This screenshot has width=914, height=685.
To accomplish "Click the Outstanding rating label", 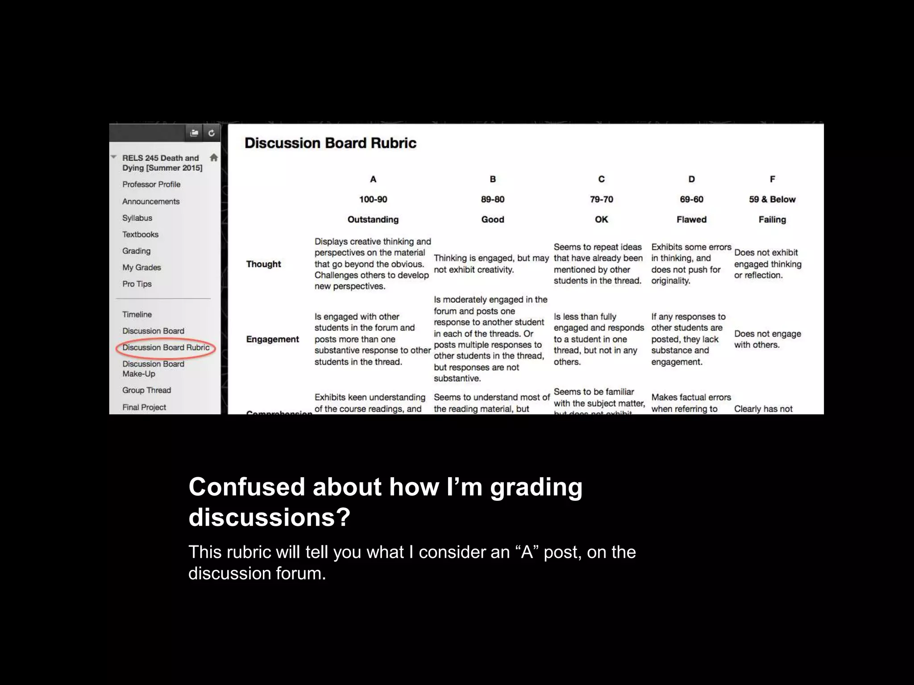I will click(373, 219).
